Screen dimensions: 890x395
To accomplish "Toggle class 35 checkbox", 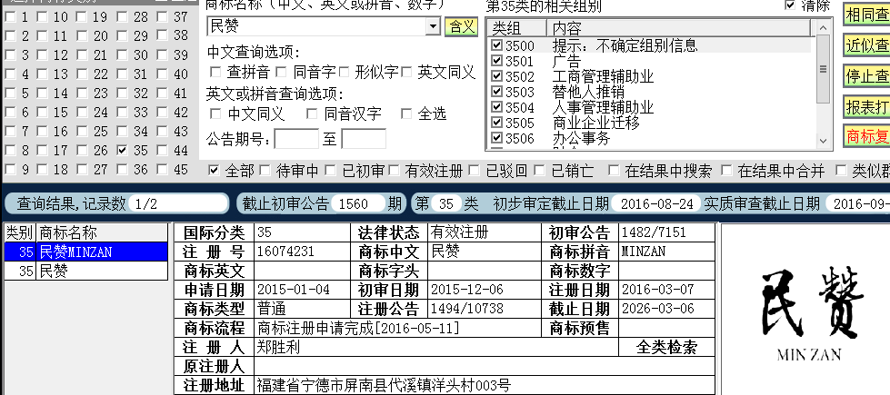I will click(122, 151).
